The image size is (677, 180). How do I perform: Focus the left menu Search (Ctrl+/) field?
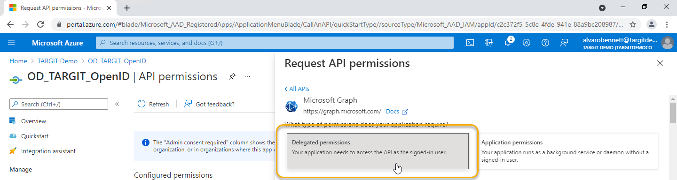pos(59,104)
